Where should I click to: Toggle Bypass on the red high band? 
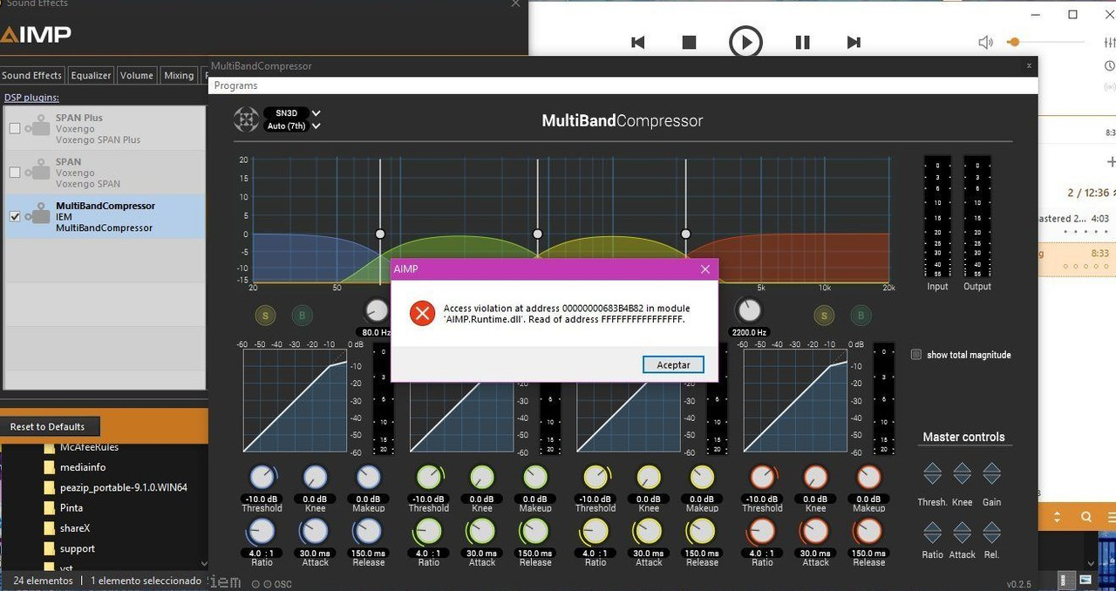click(860, 316)
